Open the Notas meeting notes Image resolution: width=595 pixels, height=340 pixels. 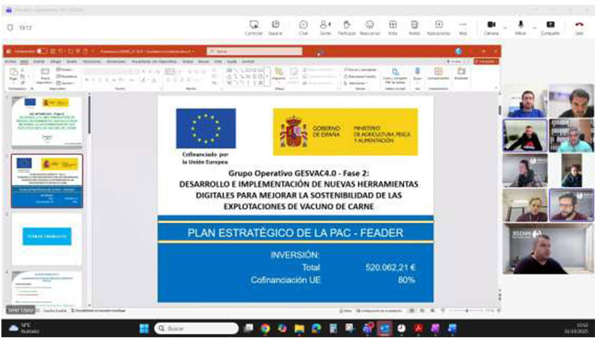click(x=414, y=28)
